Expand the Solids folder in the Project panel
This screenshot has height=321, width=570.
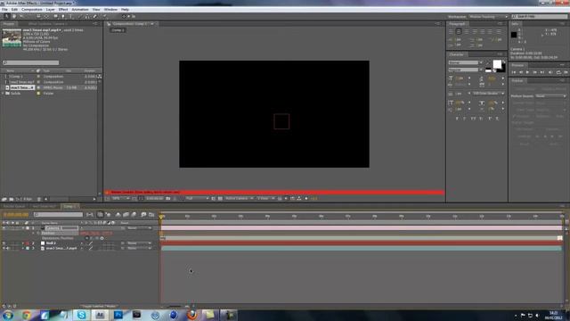point(4,94)
